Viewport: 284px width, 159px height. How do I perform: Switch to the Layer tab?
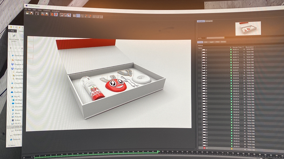[212, 42]
